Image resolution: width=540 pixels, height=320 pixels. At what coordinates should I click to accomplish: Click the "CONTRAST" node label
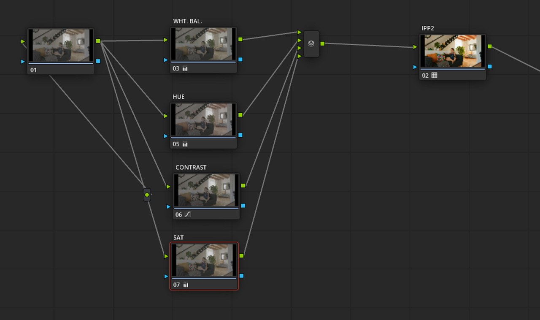191,167
